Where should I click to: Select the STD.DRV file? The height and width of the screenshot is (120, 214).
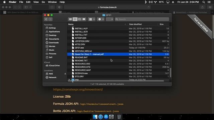point(118,76)
